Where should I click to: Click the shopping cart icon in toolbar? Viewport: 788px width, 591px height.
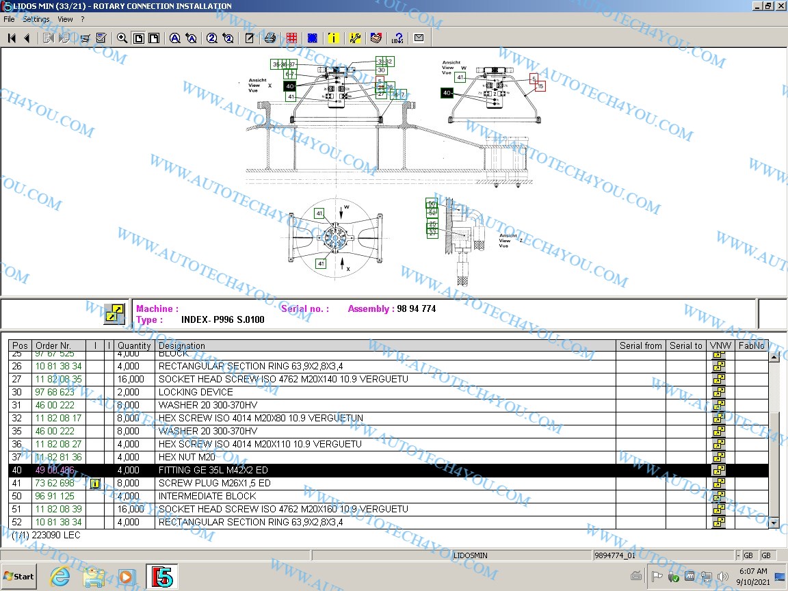pos(86,38)
